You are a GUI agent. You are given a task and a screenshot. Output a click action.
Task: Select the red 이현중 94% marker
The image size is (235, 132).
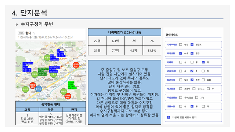tap(68, 96)
